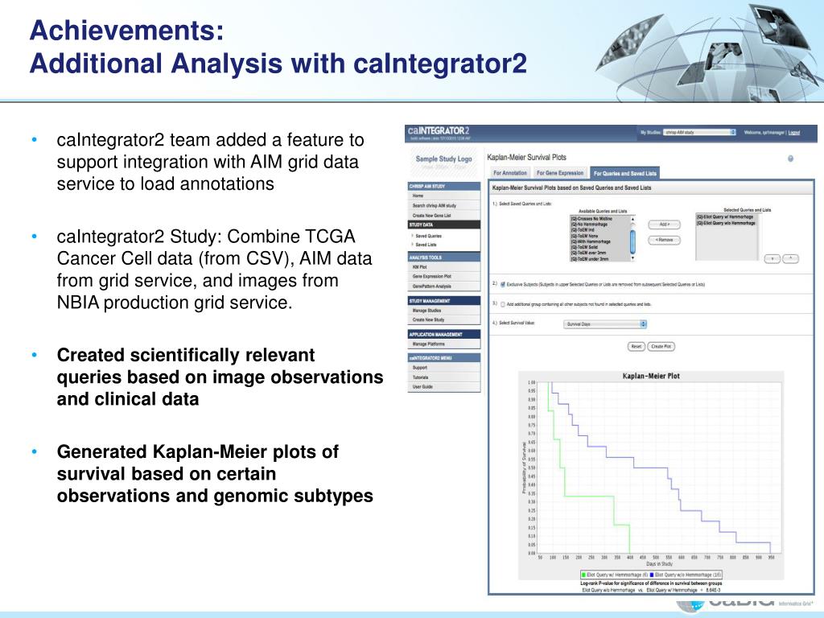
Task: Click blue legend swatch for w/o Hemmorhage
Action: (x=652, y=575)
